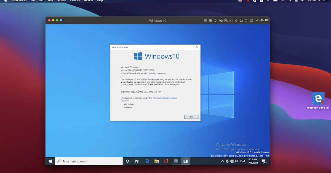The width and height of the screenshot is (331, 173).
Task: Click the sound speaker icon in VM titlebar
Action: (231, 20)
